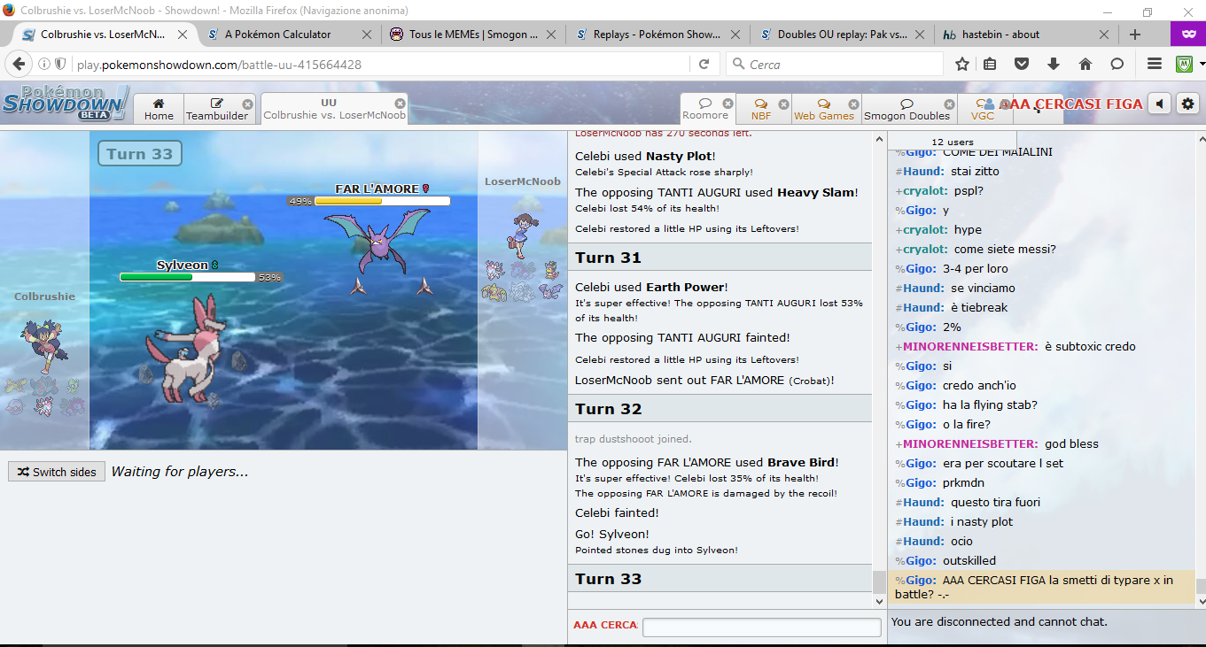Switch to the A Pokémon Calculator browser tab

click(277, 35)
